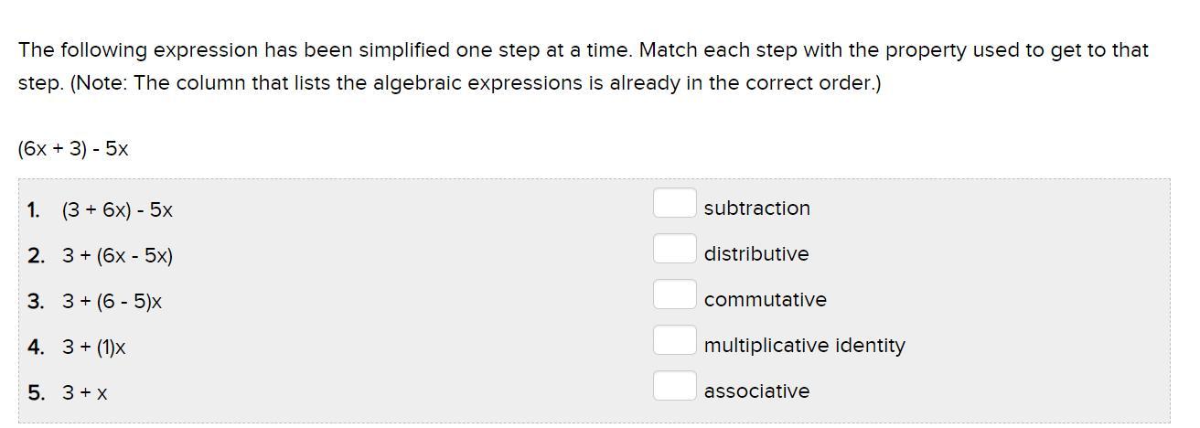
Task: Click step 4 expression 3 + (1)x
Action: click(x=94, y=348)
